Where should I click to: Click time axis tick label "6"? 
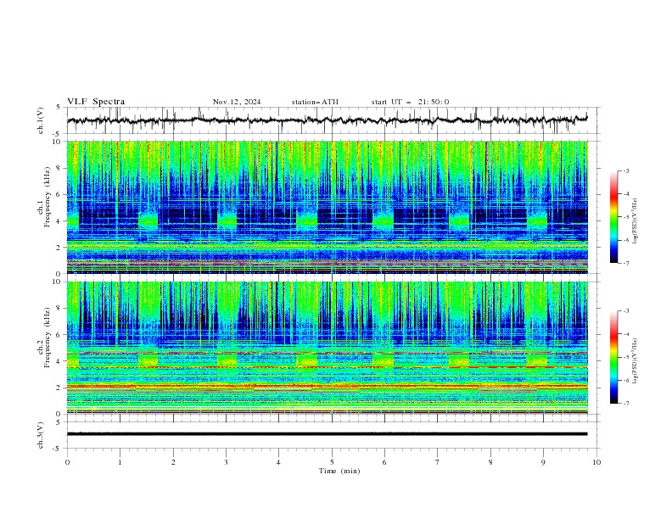pos(384,462)
